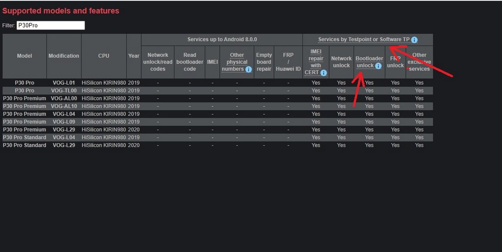502x252 pixels.
Task: Click year 2020 in P30 Pro Premium VOG-L29 row
Action: tap(134, 129)
